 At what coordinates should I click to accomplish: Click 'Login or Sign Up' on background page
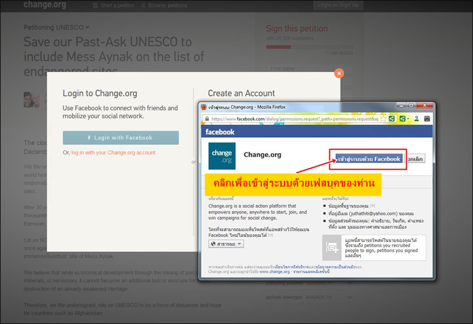(x=338, y=5)
